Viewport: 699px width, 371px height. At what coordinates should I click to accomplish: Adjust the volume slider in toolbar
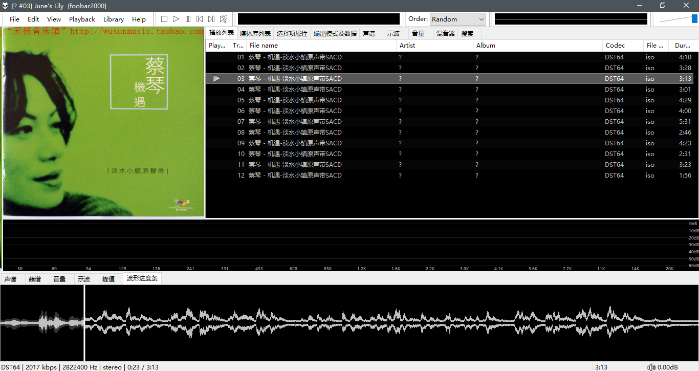pos(678,19)
